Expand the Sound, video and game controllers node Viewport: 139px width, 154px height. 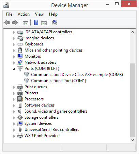pos(14,112)
